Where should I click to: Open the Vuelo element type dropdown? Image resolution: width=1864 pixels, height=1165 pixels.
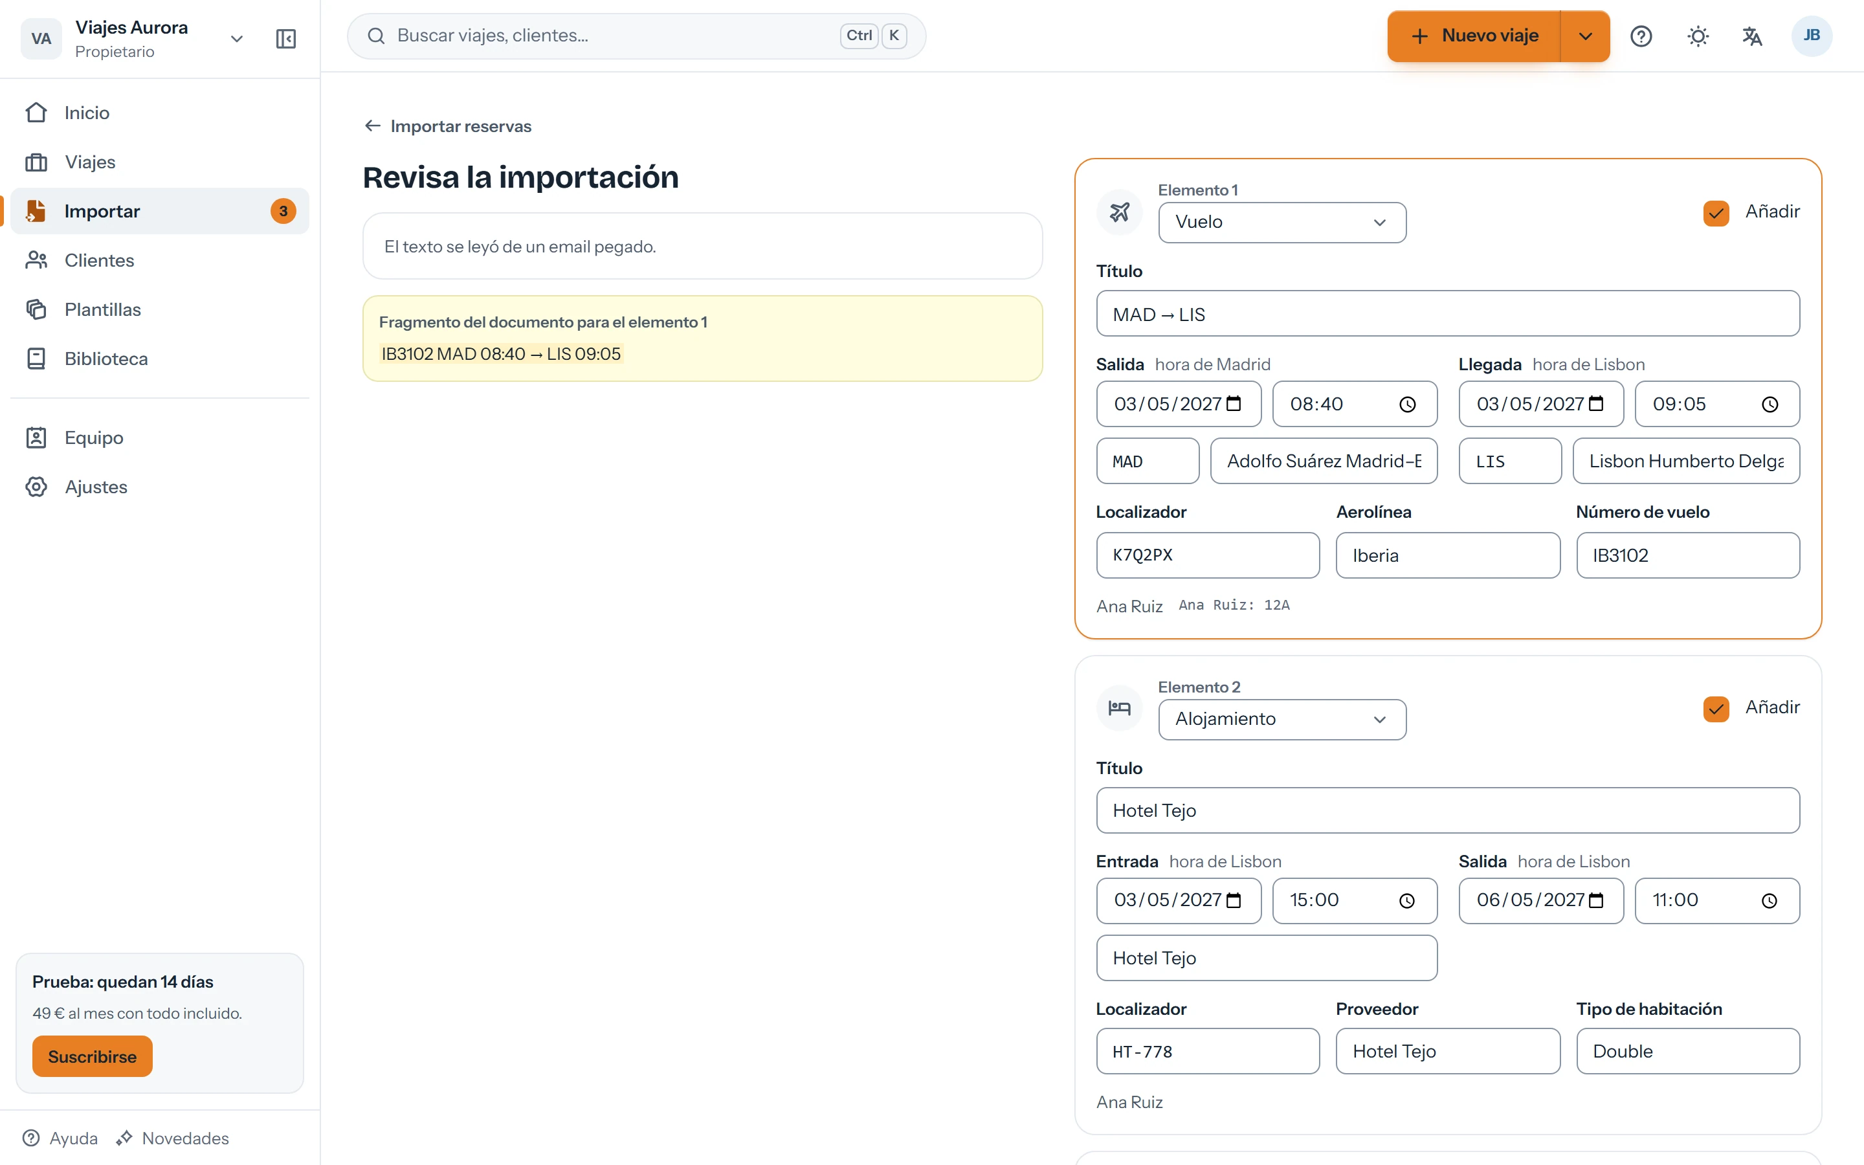click(1281, 223)
